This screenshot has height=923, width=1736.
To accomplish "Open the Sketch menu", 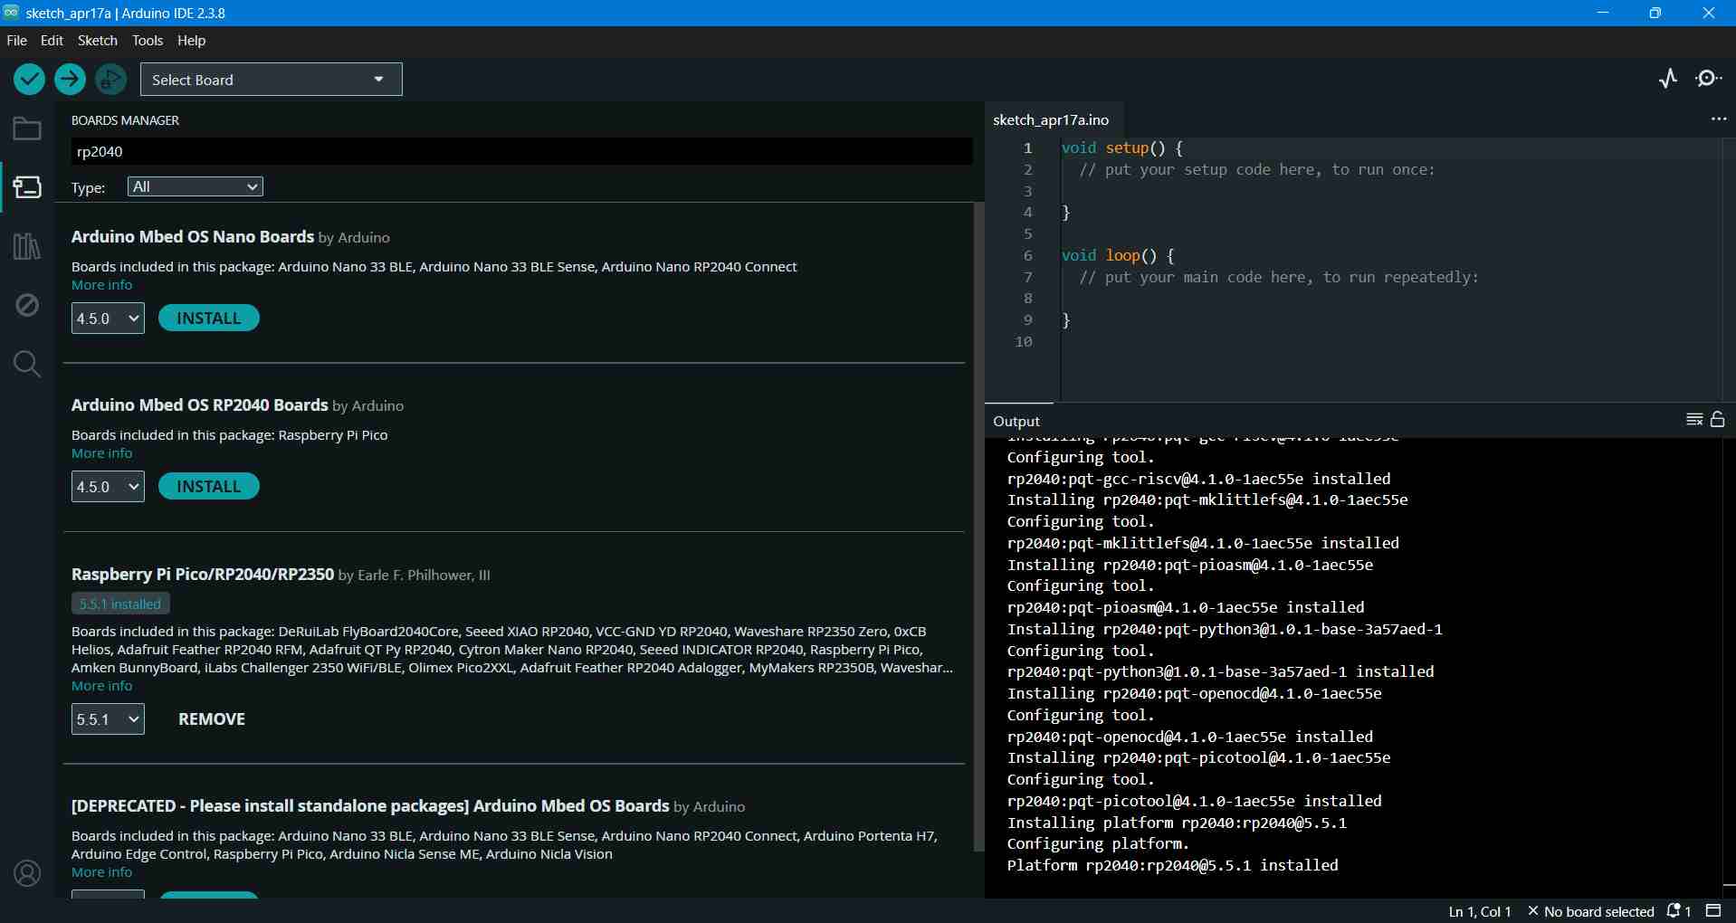I will click(98, 41).
